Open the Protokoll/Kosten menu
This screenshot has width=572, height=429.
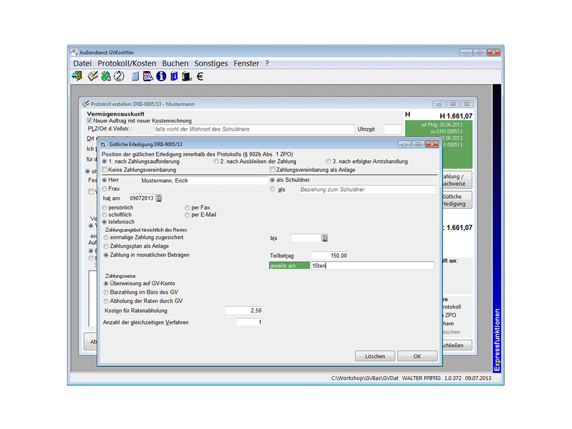(x=127, y=64)
